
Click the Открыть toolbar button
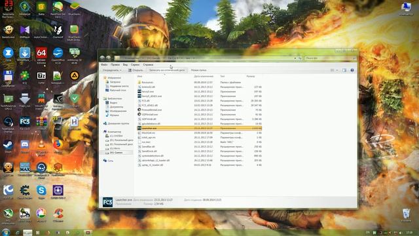pos(136,70)
